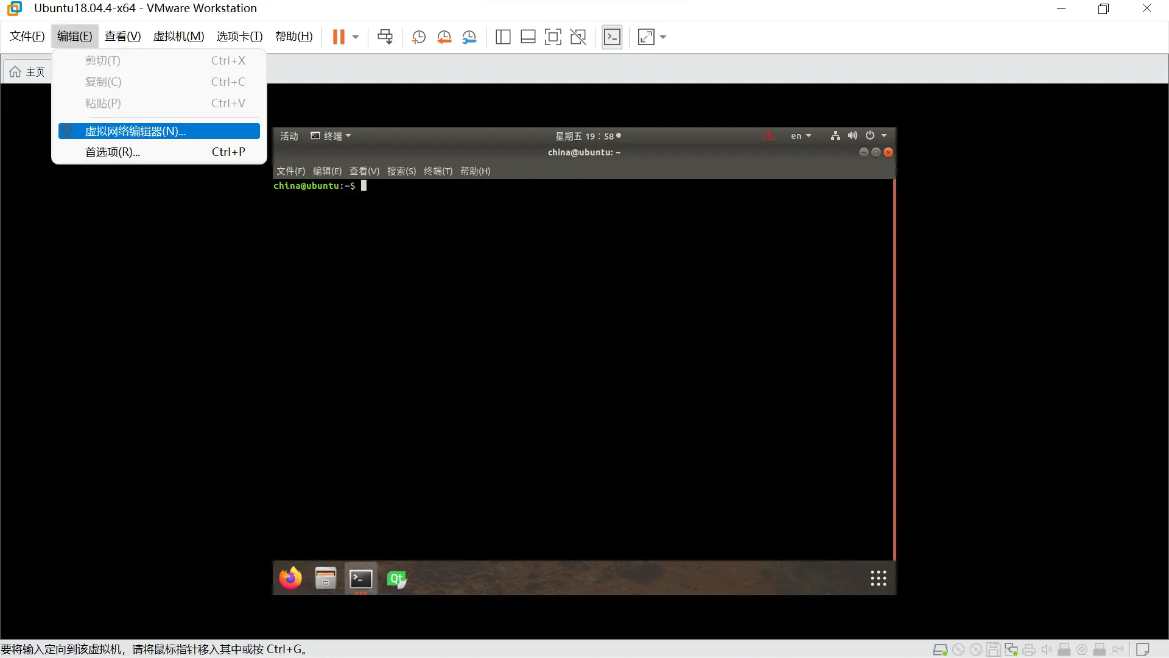The image size is (1169, 658).
Task: Click the red warning icon in Ubuntu top bar
Action: pos(769,136)
